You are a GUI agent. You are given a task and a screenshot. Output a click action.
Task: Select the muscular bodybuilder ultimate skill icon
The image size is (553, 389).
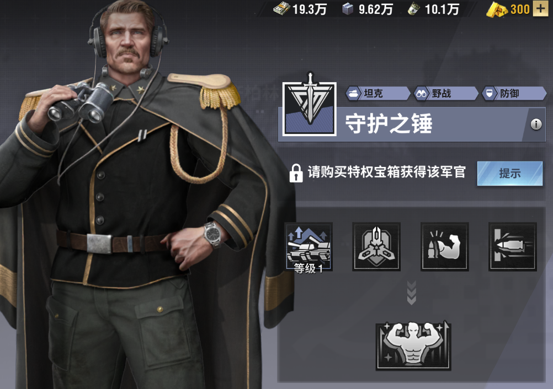413,345
